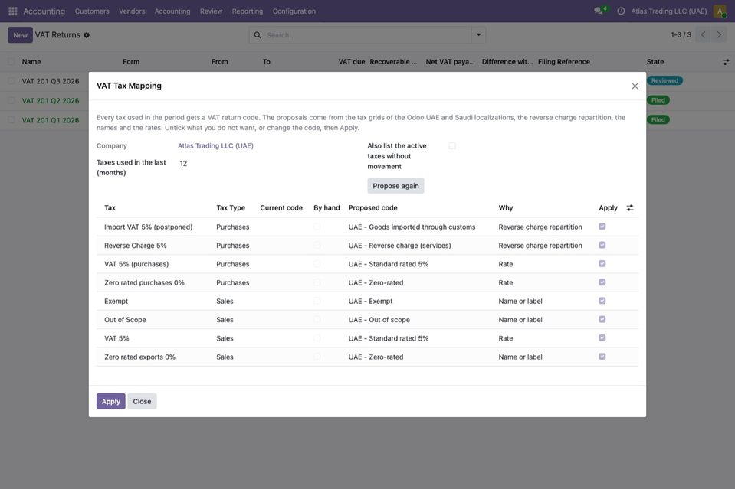Click the Reviewed state badge

664,80
